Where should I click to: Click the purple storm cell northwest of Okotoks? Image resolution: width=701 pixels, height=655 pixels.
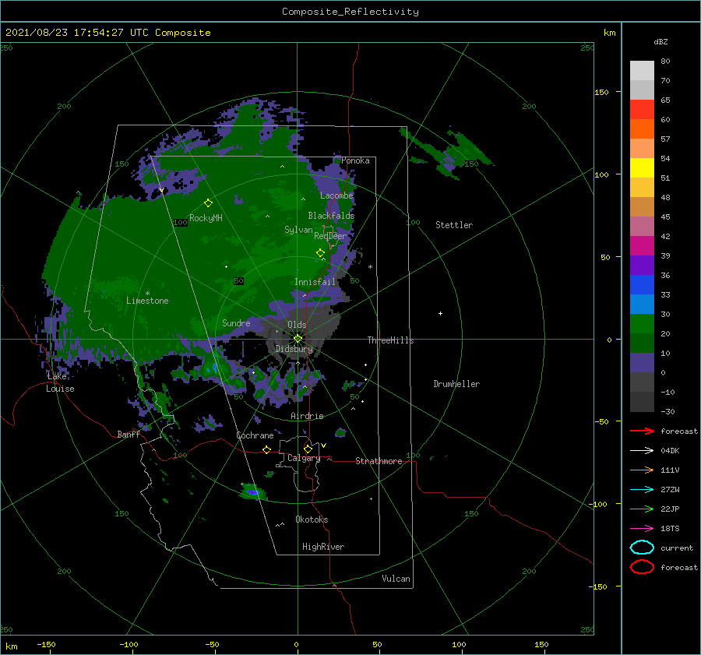(252, 492)
